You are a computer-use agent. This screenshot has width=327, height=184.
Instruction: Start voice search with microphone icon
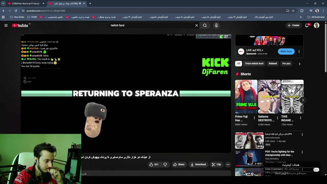point(216,25)
